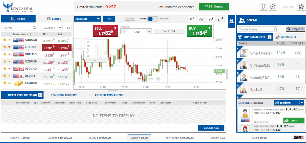
Task: Click VIPYuan025 trader avatar
Action: pos(244,65)
